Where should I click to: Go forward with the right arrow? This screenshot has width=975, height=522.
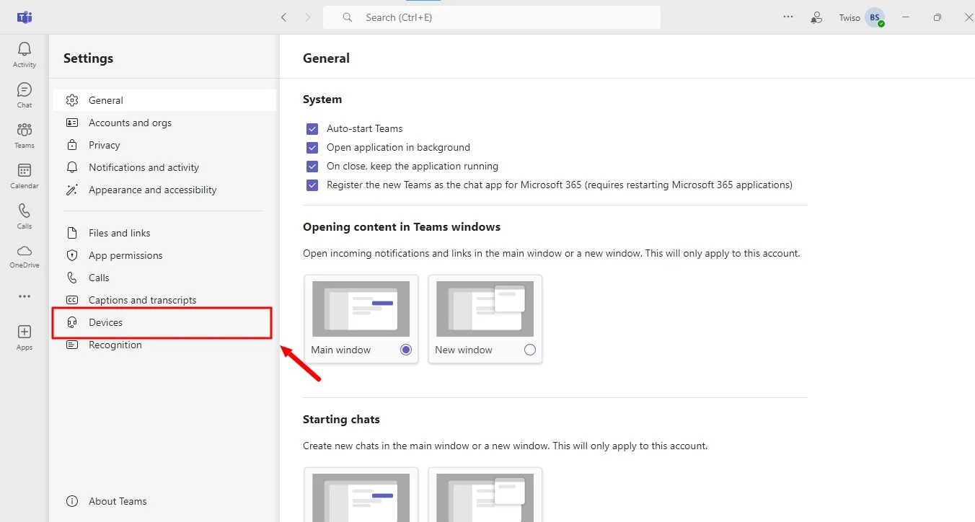[x=308, y=17]
